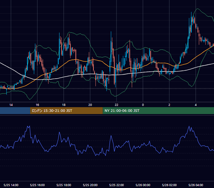This screenshot has width=214, height=188.
Task: Click the 5/25 18:00 date label
Action: 64,185
